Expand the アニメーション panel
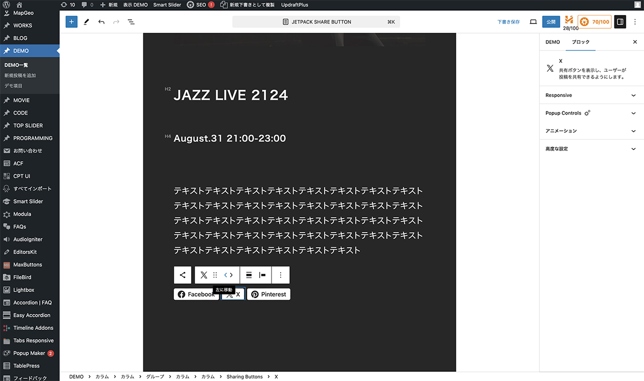Screen dimensions: 644x381 (x=591, y=131)
